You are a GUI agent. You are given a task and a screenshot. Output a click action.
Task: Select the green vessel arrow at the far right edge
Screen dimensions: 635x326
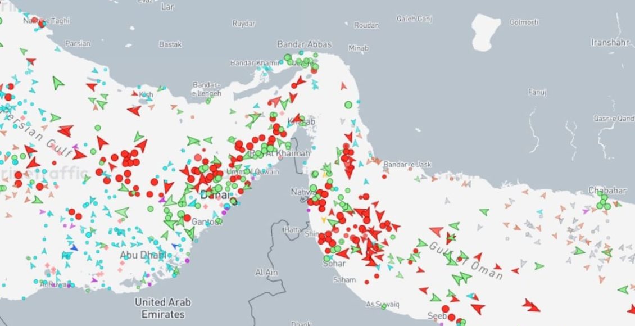tap(623, 289)
